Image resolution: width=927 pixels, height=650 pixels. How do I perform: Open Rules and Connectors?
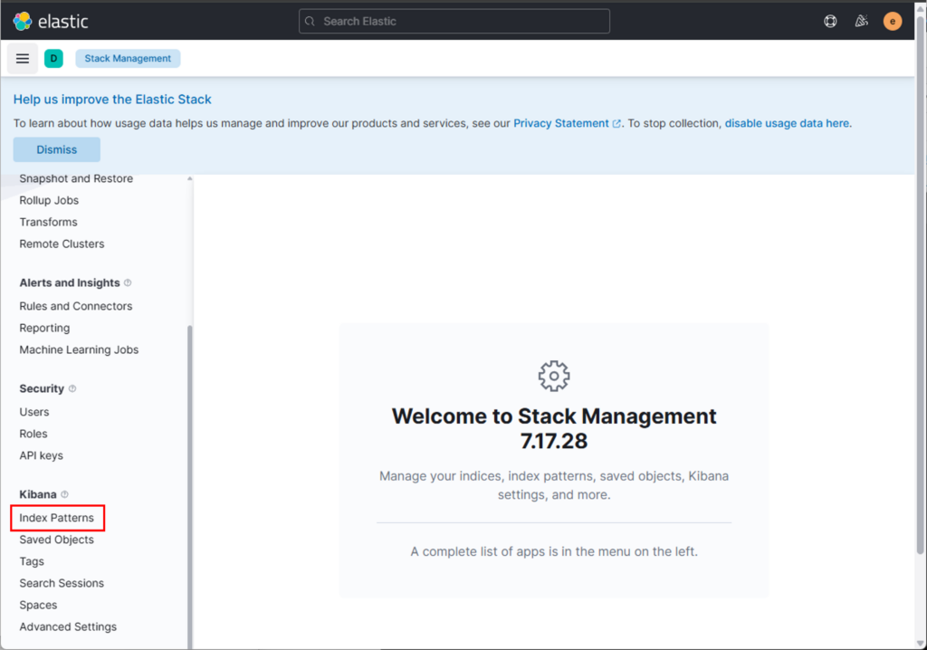coord(76,306)
